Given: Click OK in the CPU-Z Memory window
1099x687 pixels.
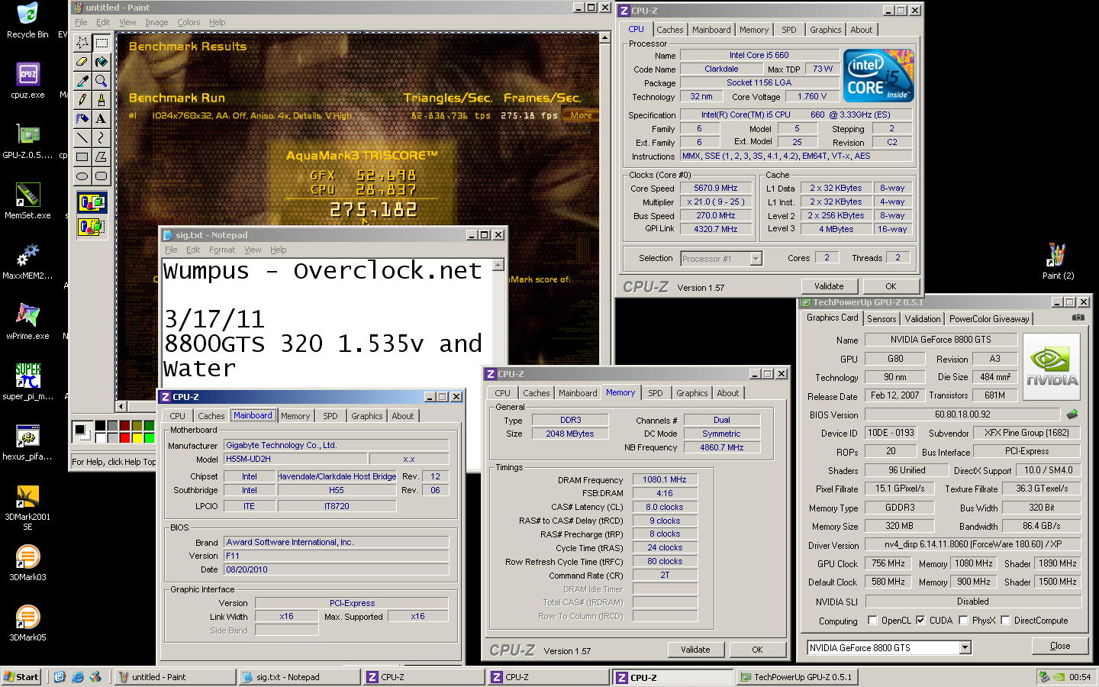Looking at the screenshot, I should coord(757,650).
